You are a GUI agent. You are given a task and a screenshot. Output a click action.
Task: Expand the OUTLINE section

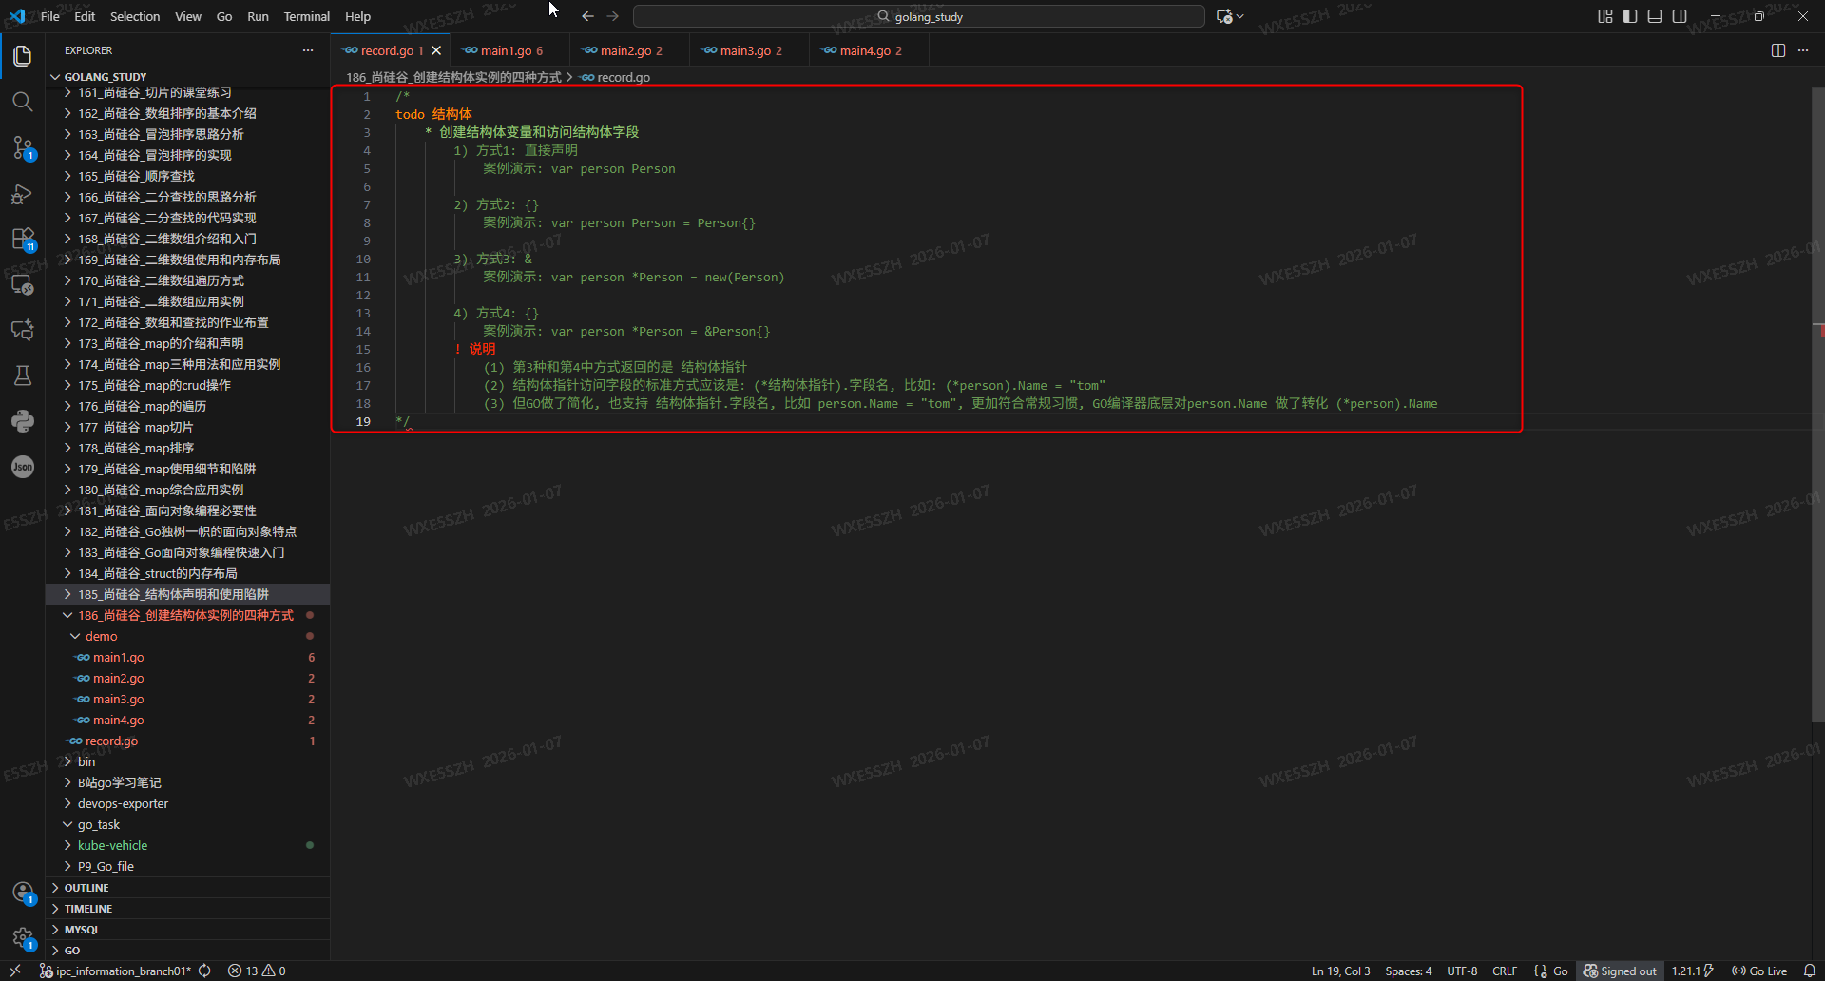pos(187,888)
